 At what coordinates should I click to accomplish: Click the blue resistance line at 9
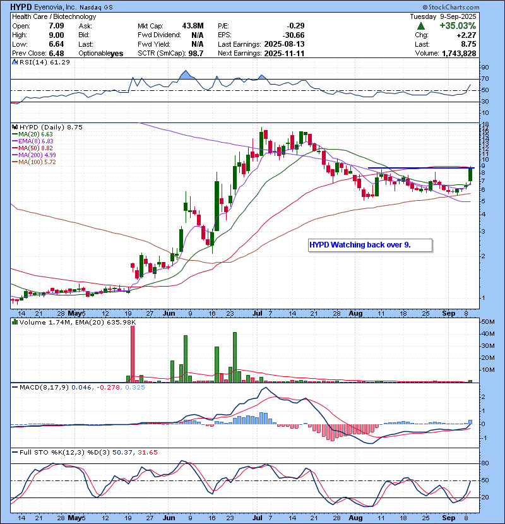pos(421,168)
